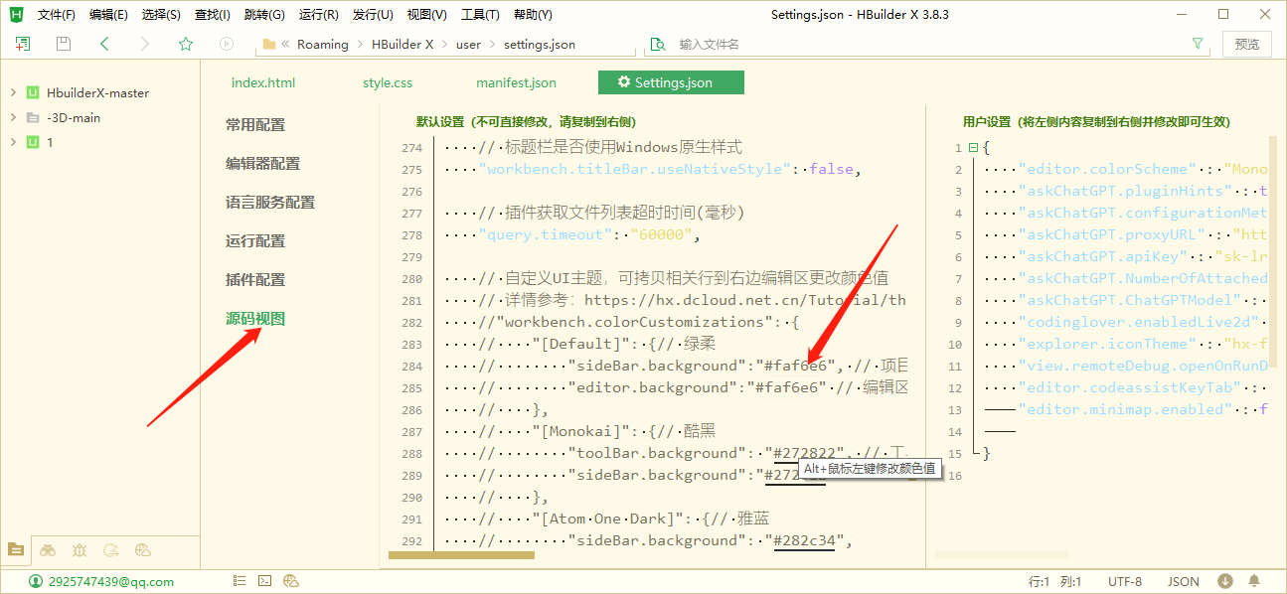Bookmark the file using the star icon
This screenshot has width=1287, height=594.
186,44
